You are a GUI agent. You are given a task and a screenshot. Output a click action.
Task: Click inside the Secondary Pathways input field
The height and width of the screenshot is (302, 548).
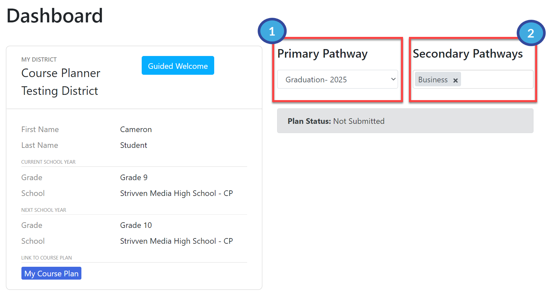click(494, 79)
